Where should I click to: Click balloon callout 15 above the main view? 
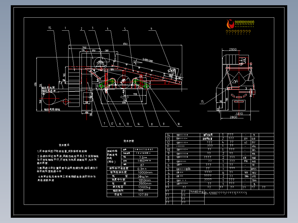[x=49, y=28]
